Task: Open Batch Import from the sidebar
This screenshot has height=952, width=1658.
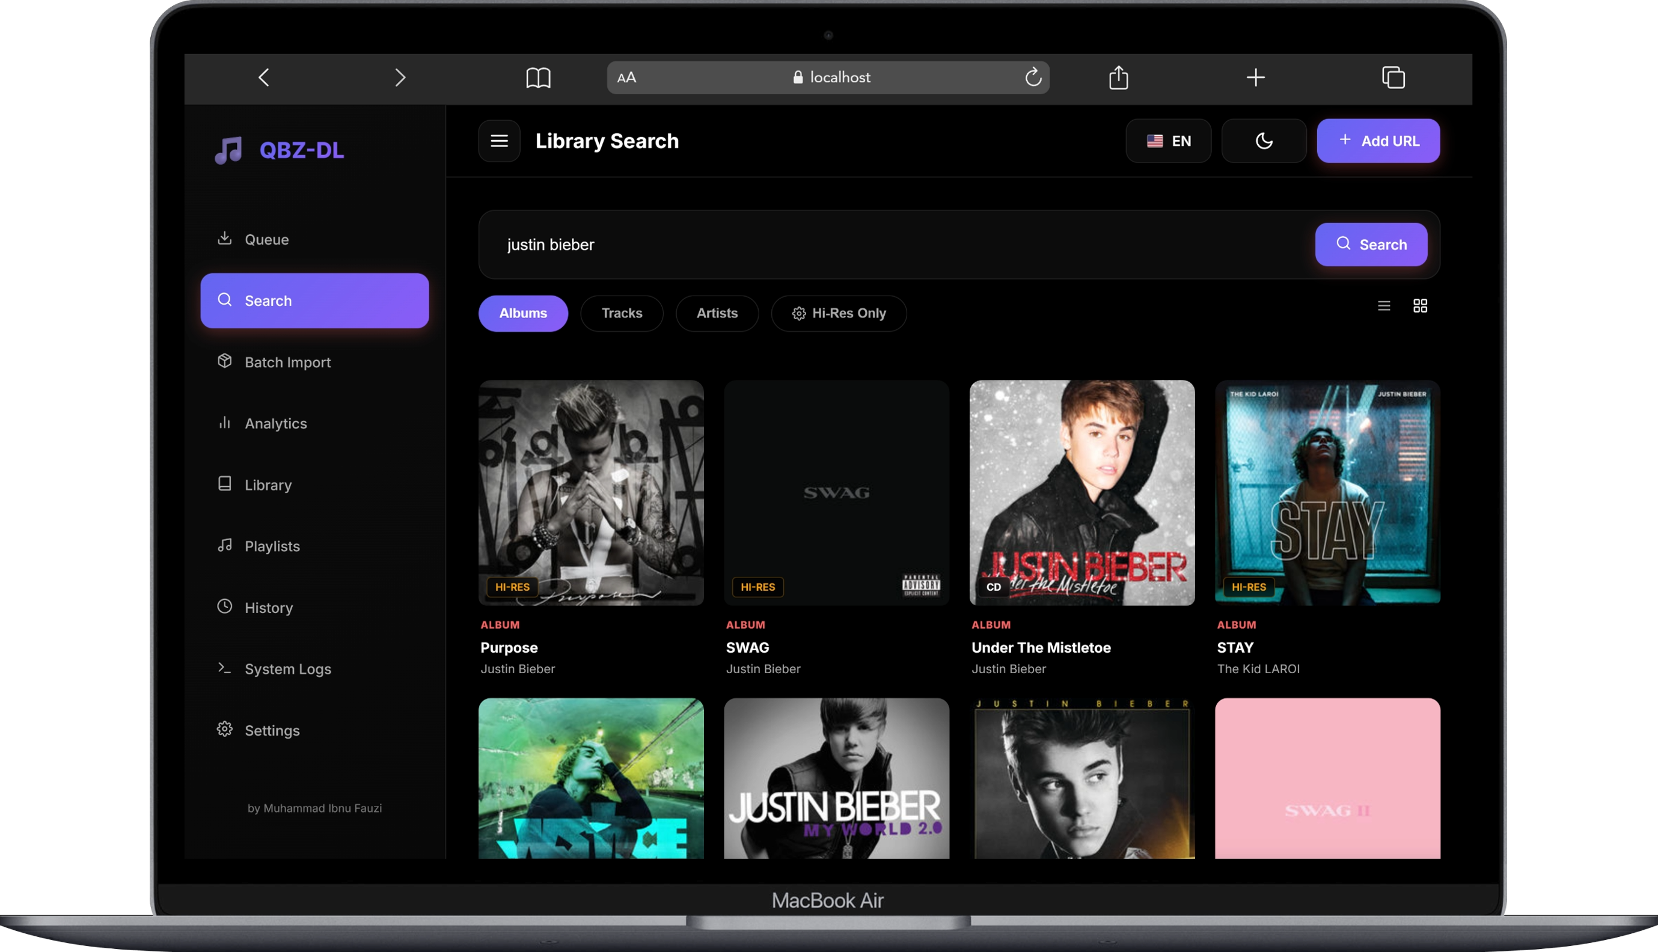Action: 314,362
